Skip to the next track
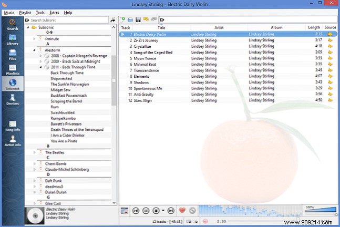 click(171, 211)
